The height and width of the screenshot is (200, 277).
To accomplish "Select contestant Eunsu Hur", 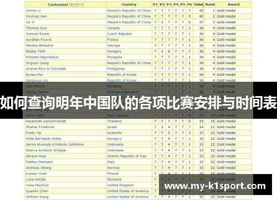I will [x=34, y=75].
